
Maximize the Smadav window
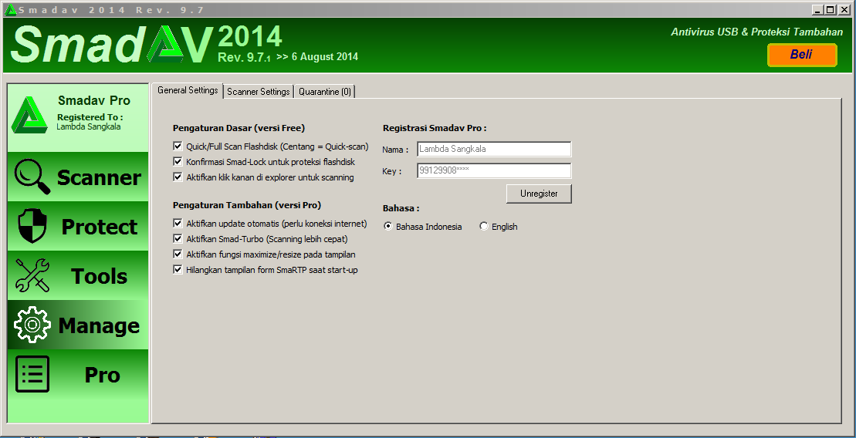(x=830, y=10)
